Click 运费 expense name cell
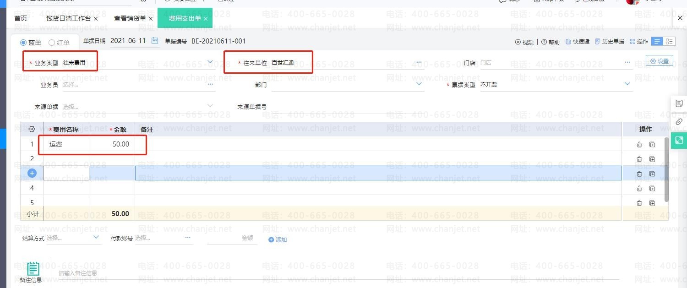This screenshot has width=687, height=288. pos(66,144)
